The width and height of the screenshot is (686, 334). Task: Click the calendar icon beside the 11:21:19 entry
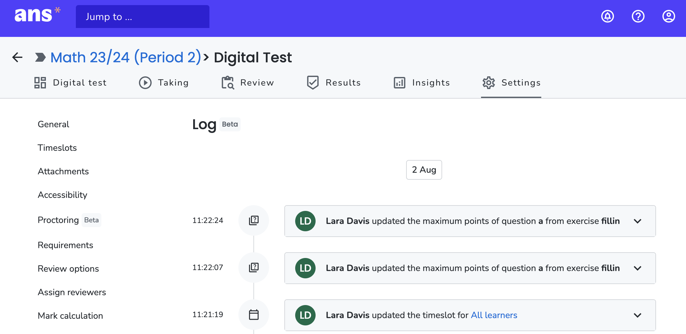tap(253, 315)
